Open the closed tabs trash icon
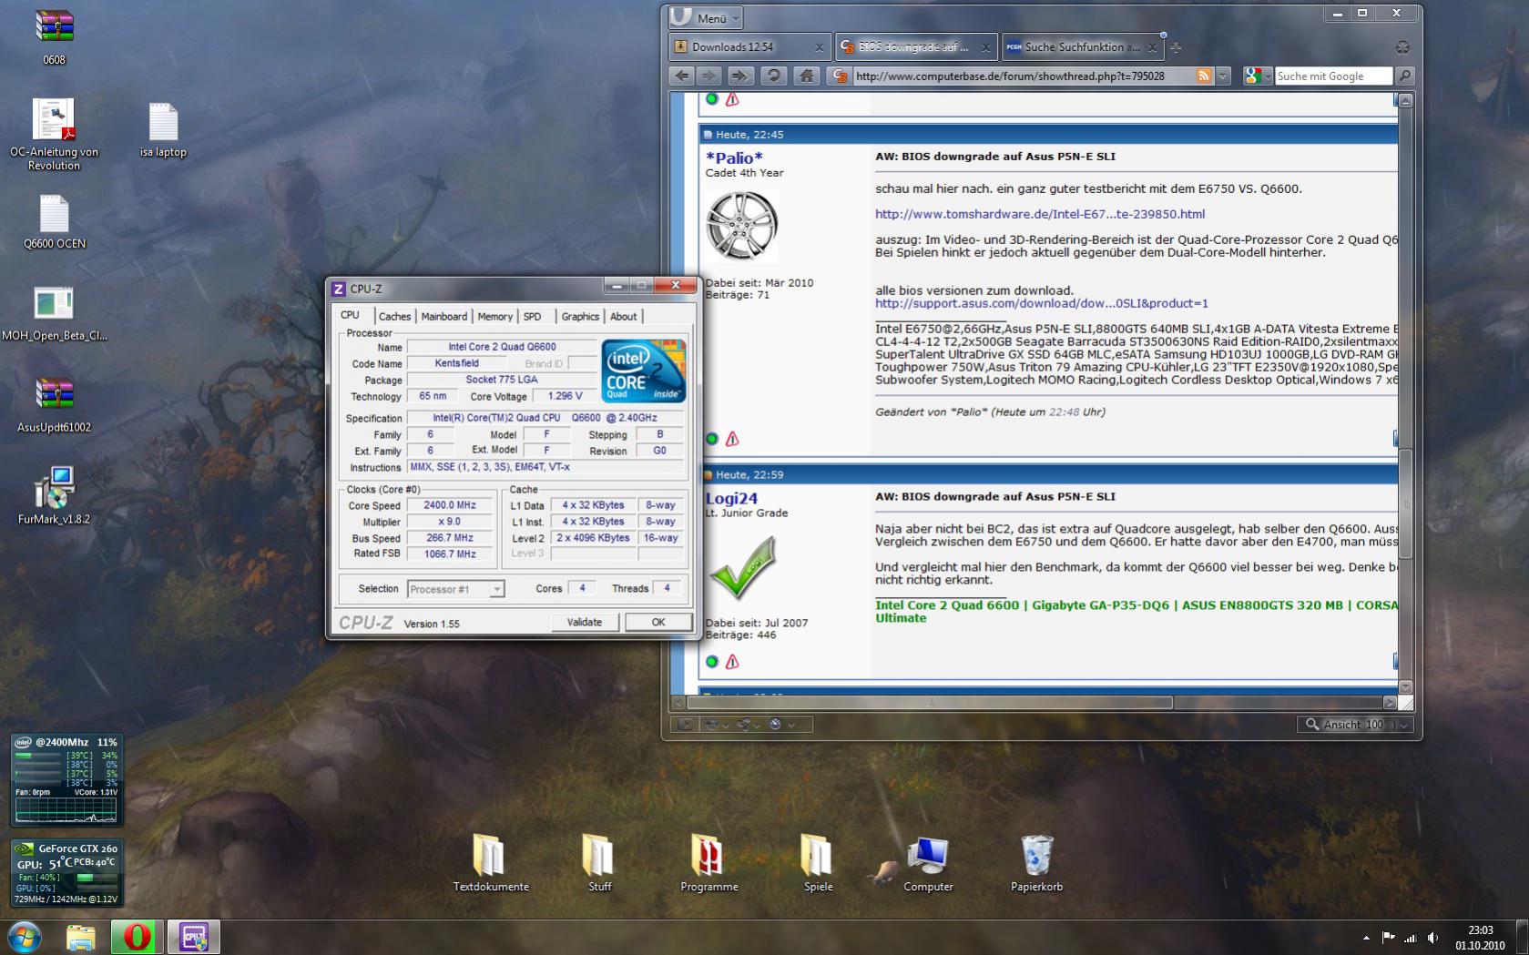Viewport: 1529px width, 955px height. tap(1402, 47)
